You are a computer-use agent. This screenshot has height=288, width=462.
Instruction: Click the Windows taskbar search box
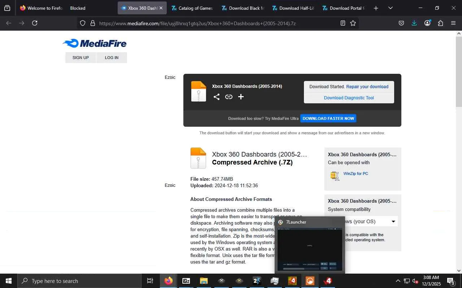pos(79,281)
